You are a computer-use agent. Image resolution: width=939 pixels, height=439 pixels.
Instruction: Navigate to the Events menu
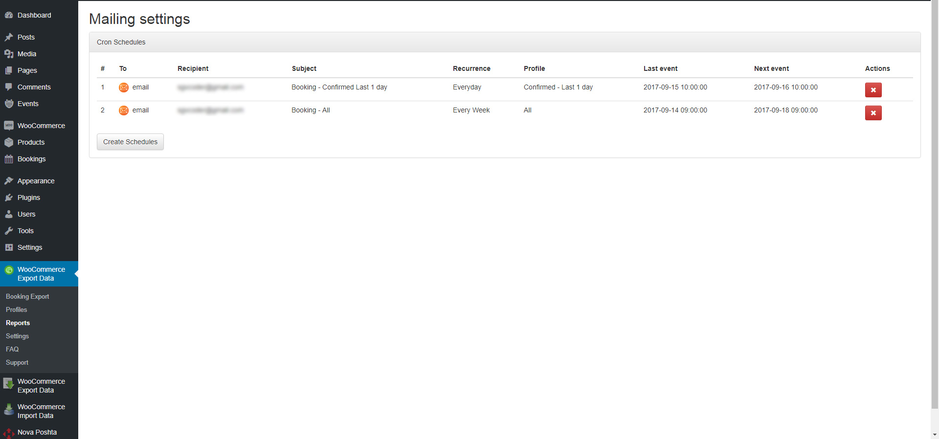[28, 104]
